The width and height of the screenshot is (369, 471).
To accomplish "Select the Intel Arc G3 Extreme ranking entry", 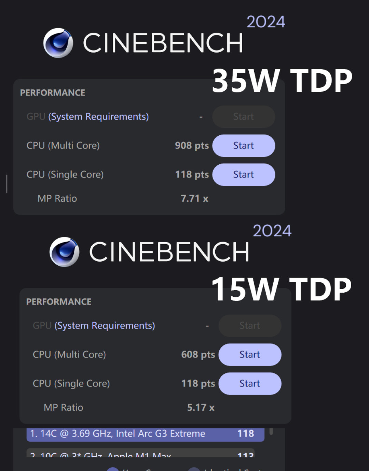I will coord(145,434).
